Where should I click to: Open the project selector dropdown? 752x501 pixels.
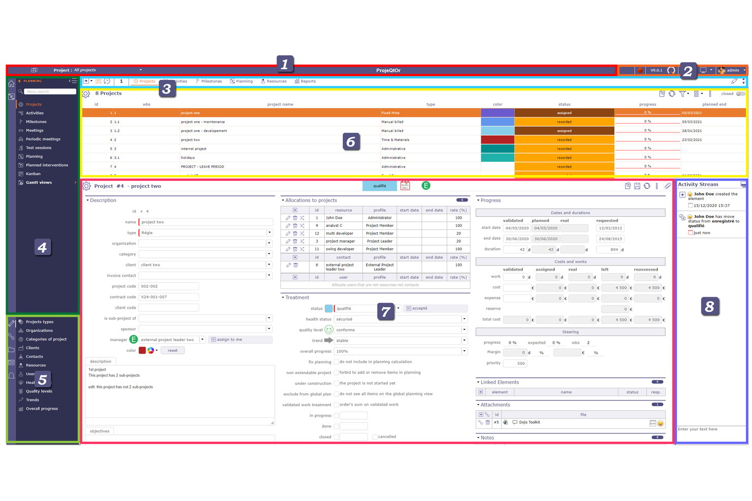[141, 70]
